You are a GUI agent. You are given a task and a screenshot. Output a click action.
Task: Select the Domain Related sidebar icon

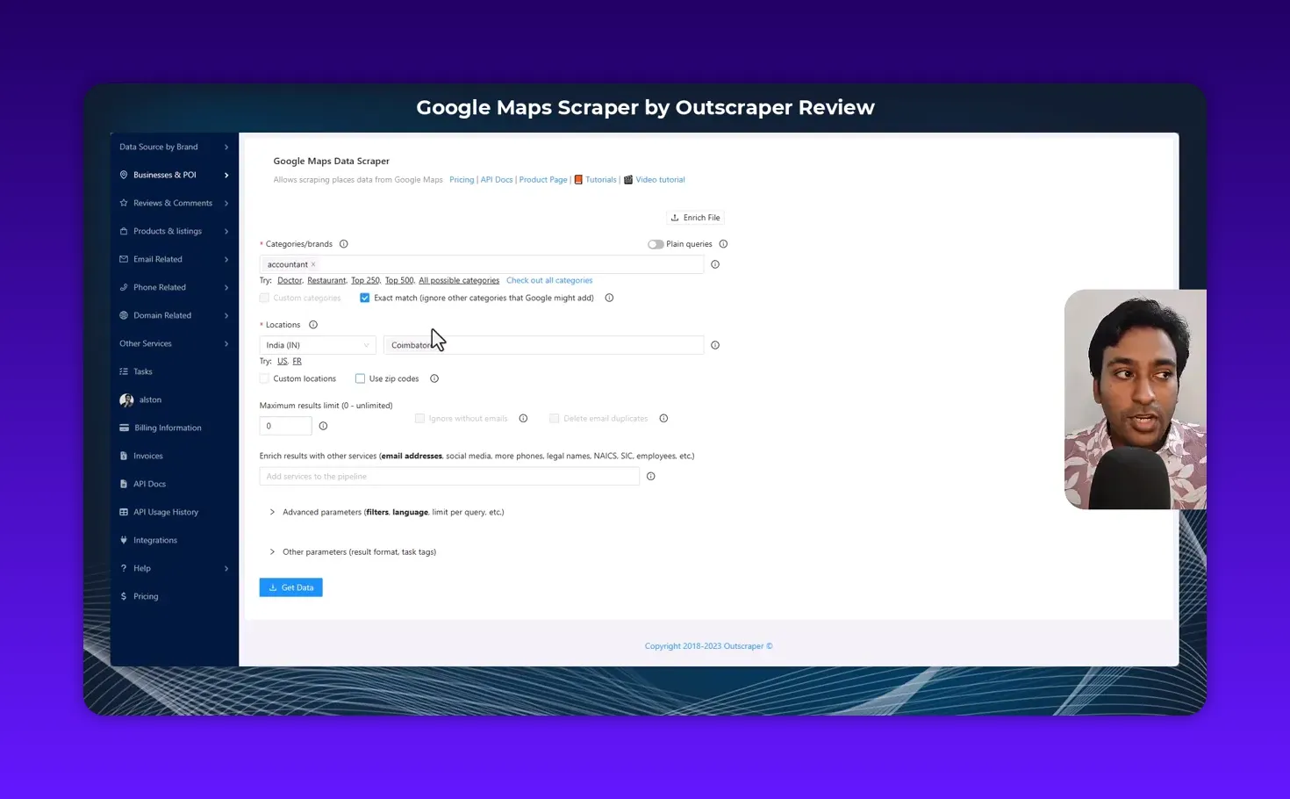(124, 315)
